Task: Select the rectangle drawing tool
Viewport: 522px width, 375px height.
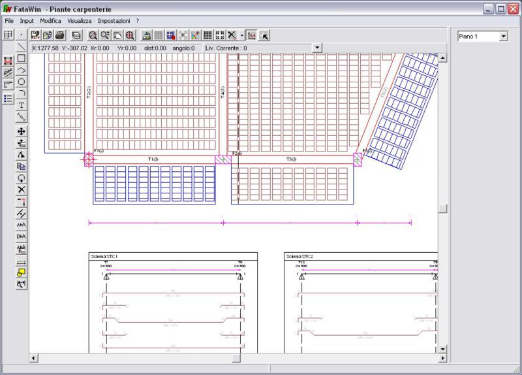Action: pos(22,58)
